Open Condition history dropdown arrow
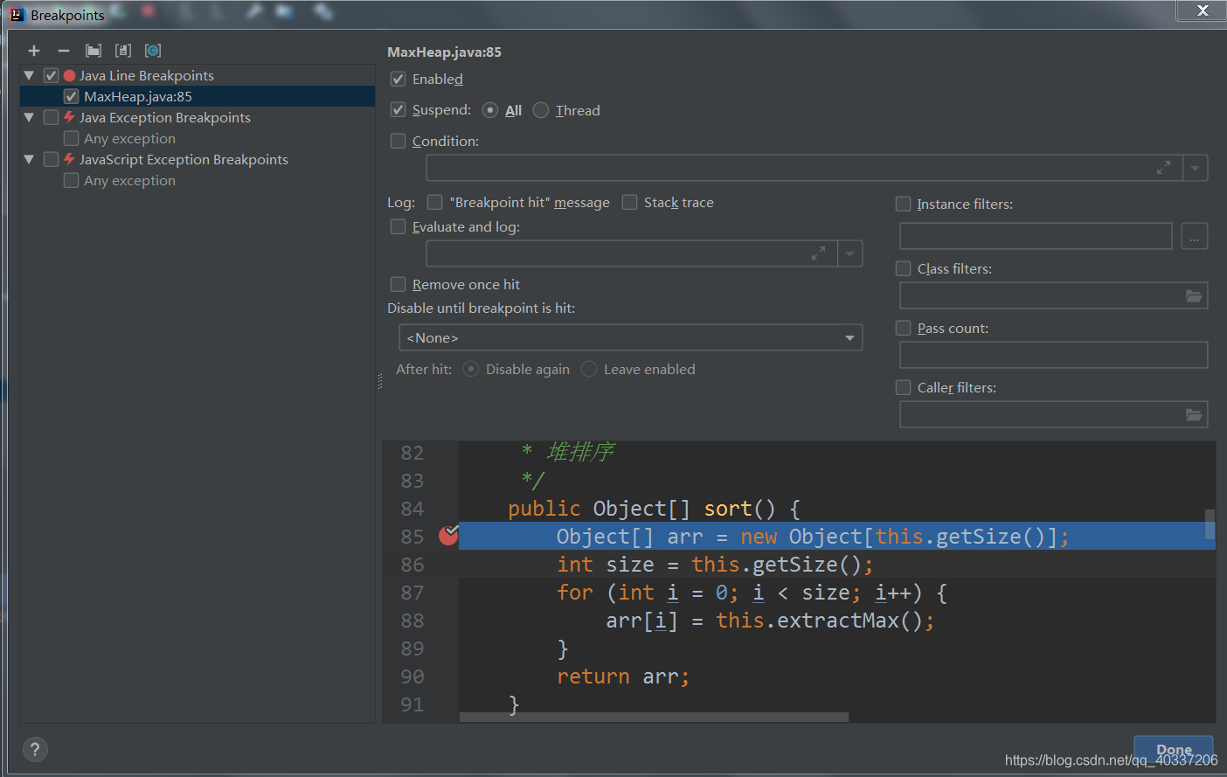The image size is (1227, 777). (x=1196, y=168)
